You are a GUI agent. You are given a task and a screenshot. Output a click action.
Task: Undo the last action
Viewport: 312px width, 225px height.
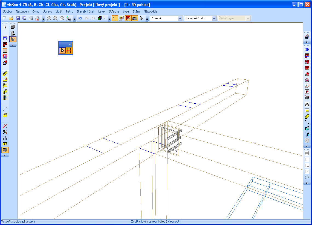80,19
